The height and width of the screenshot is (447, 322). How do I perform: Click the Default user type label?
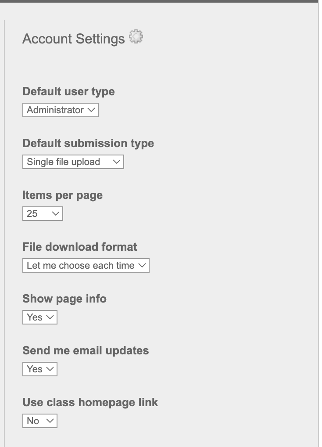(68, 92)
